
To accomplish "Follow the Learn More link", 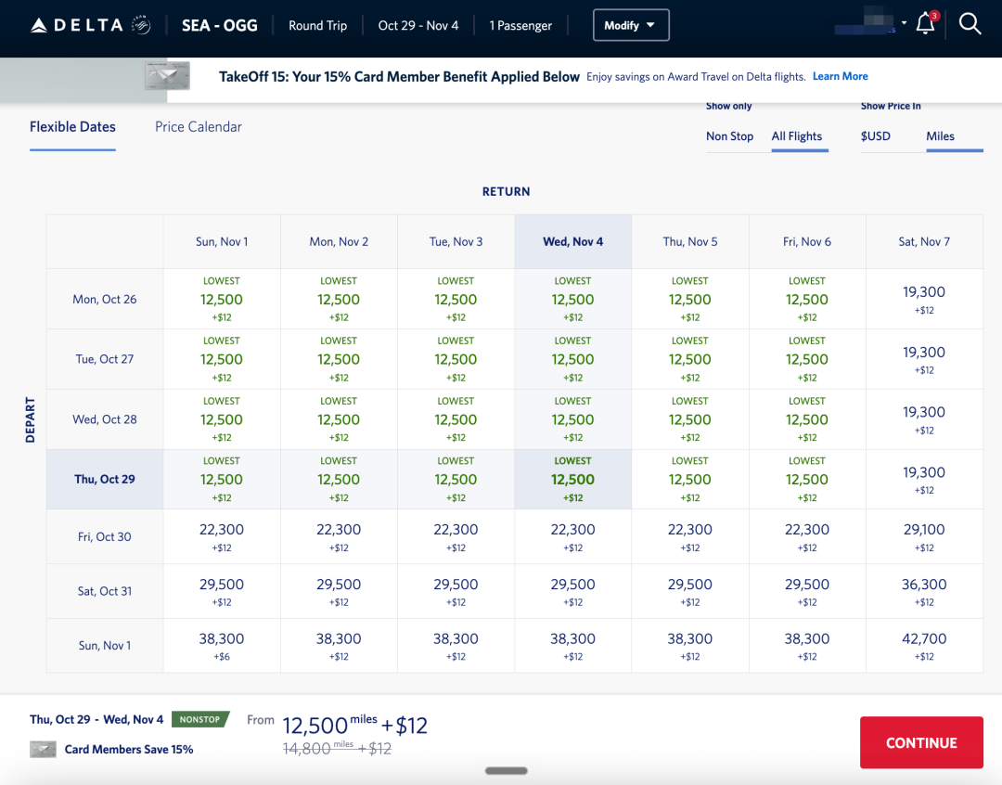I will [x=841, y=76].
